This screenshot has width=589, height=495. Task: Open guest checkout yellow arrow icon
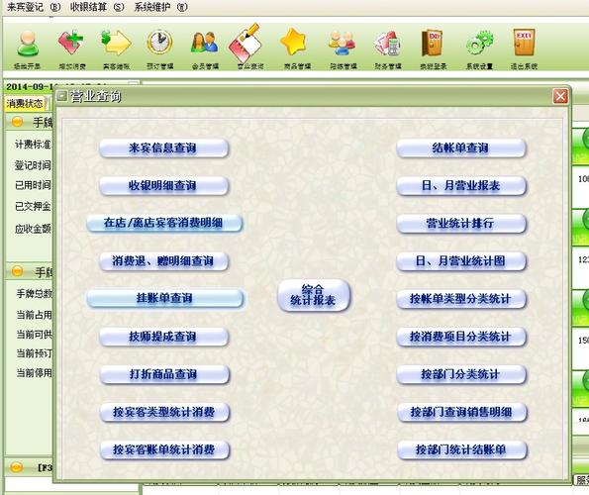pos(116,43)
